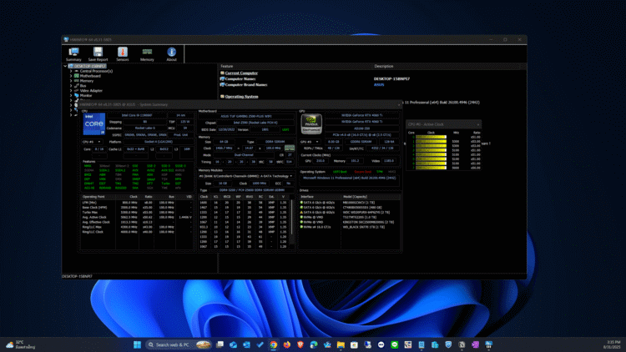Screen dimensions: 626x352
Task: Open the Memory toolbar icon
Action: click(x=147, y=54)
